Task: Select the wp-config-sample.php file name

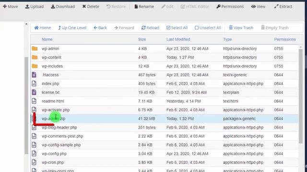Action: (x=61, y=145)
